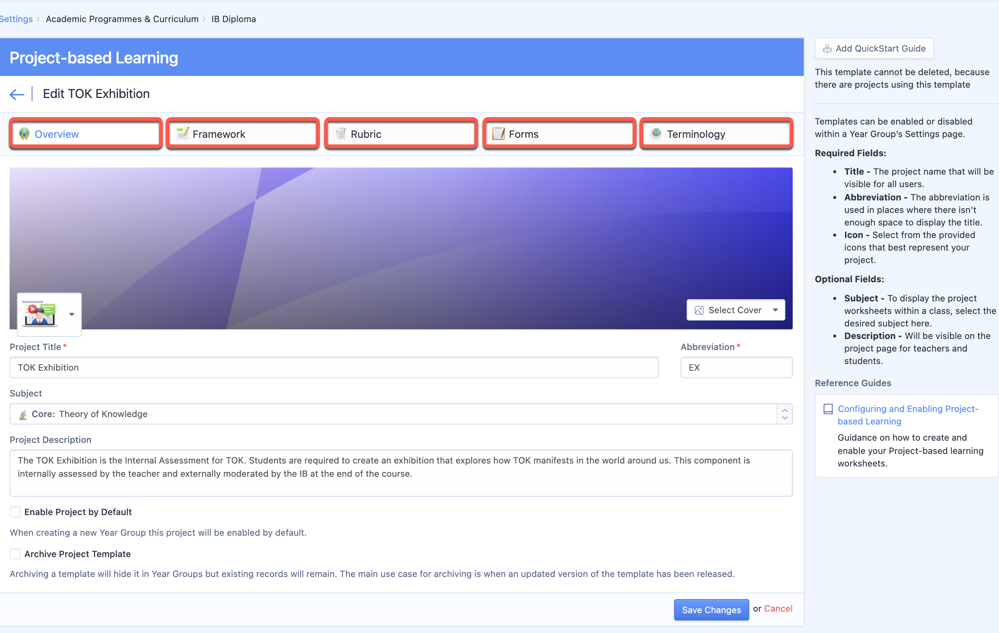This screenshot has width=999, height=633.
Task: Click the Subject field stepper arrows
Action: tap(785, 414)
